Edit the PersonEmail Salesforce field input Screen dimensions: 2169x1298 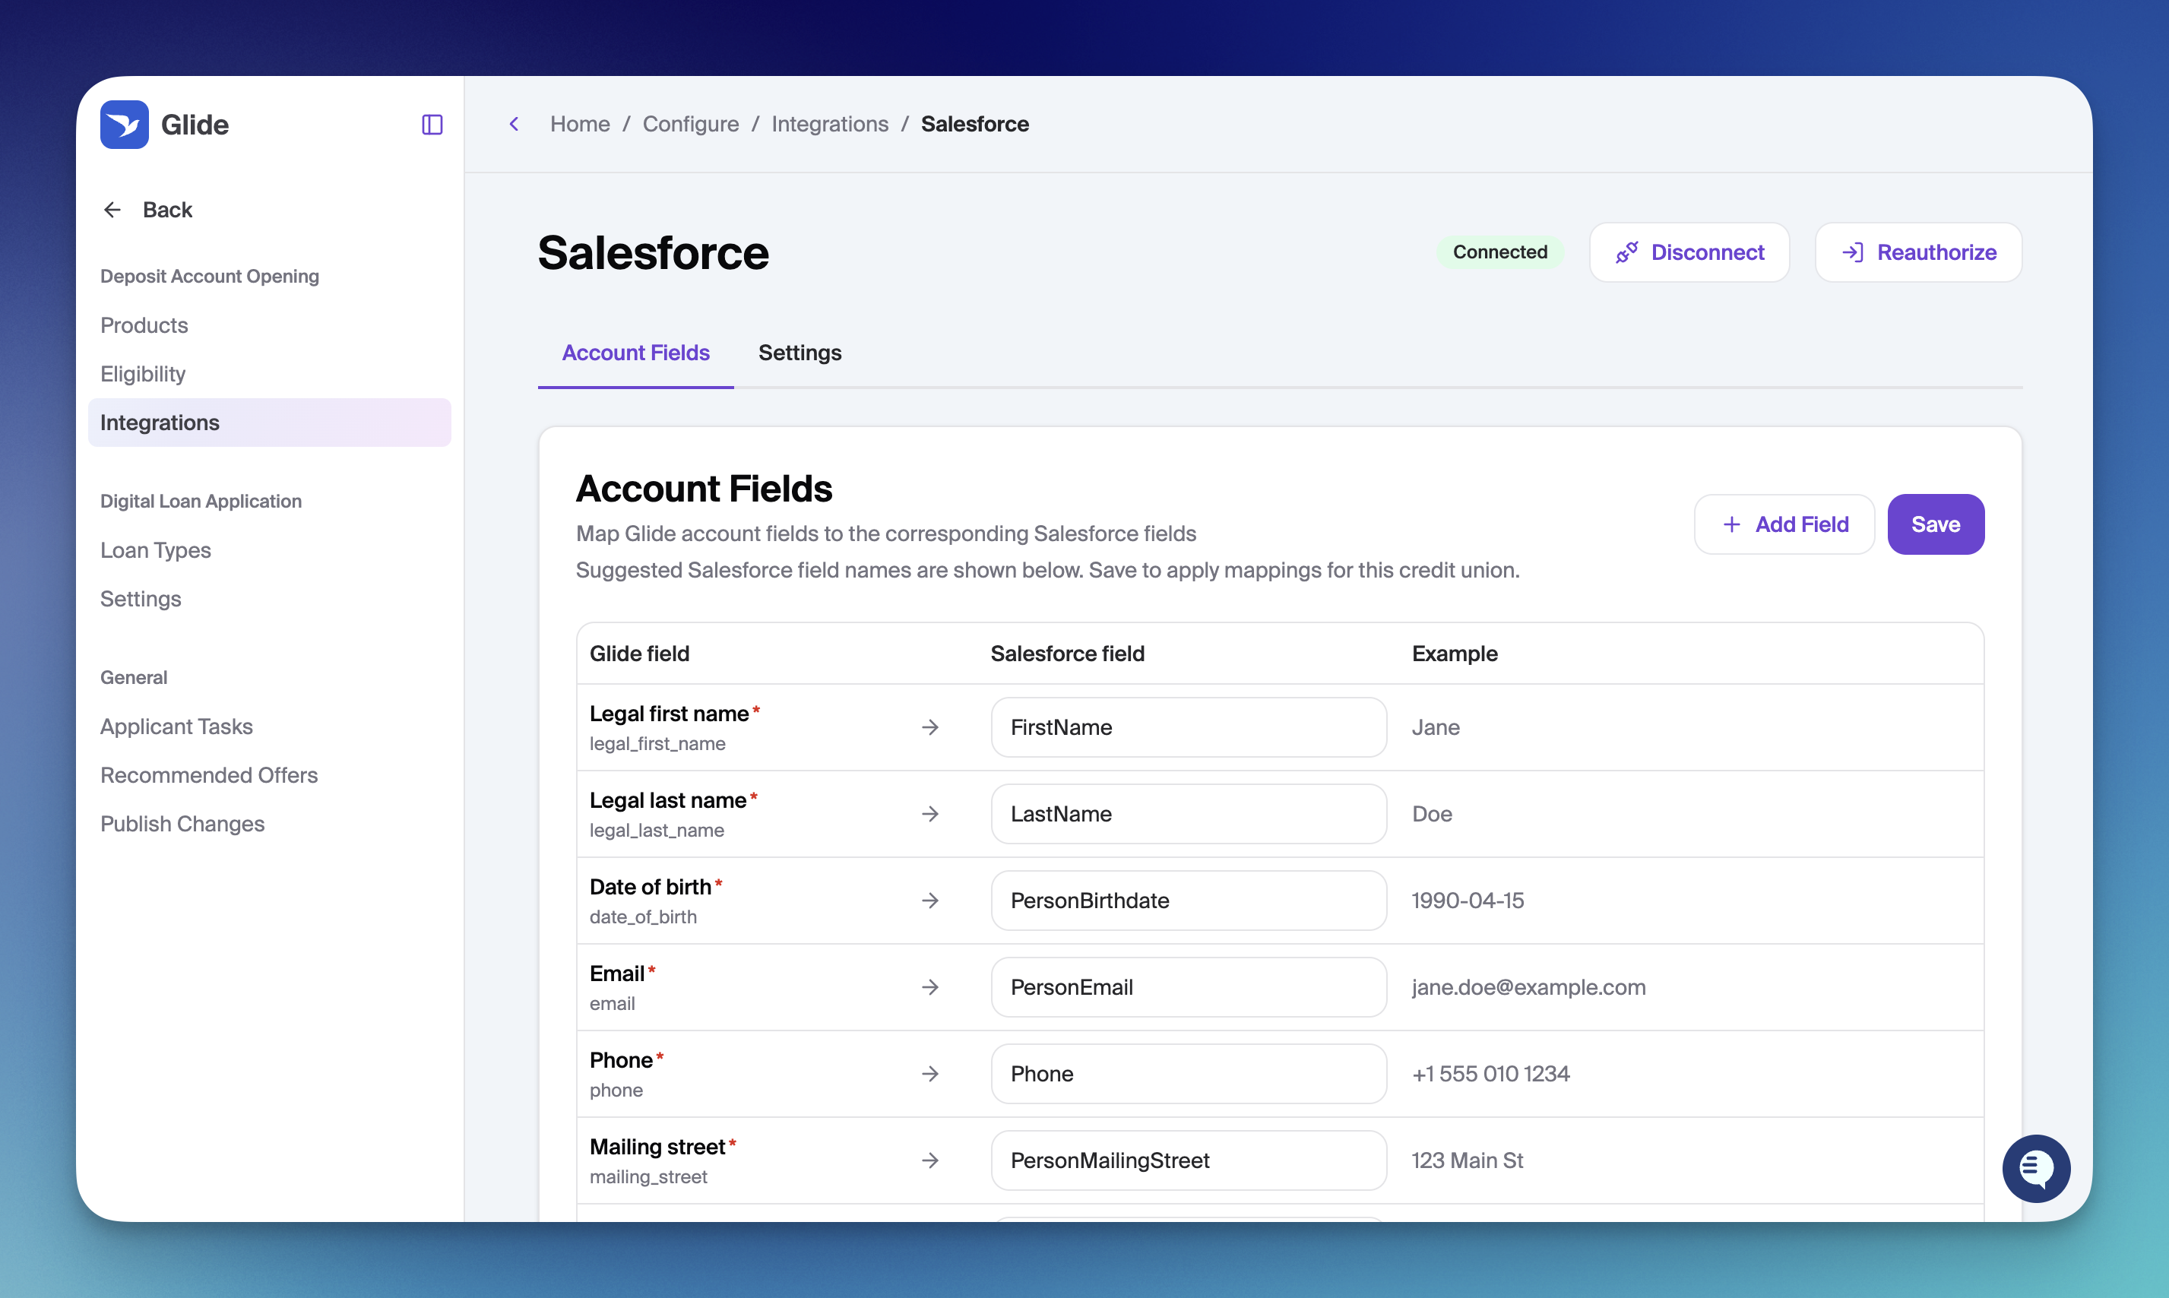pyautogui.click(x=1189, y=987)
